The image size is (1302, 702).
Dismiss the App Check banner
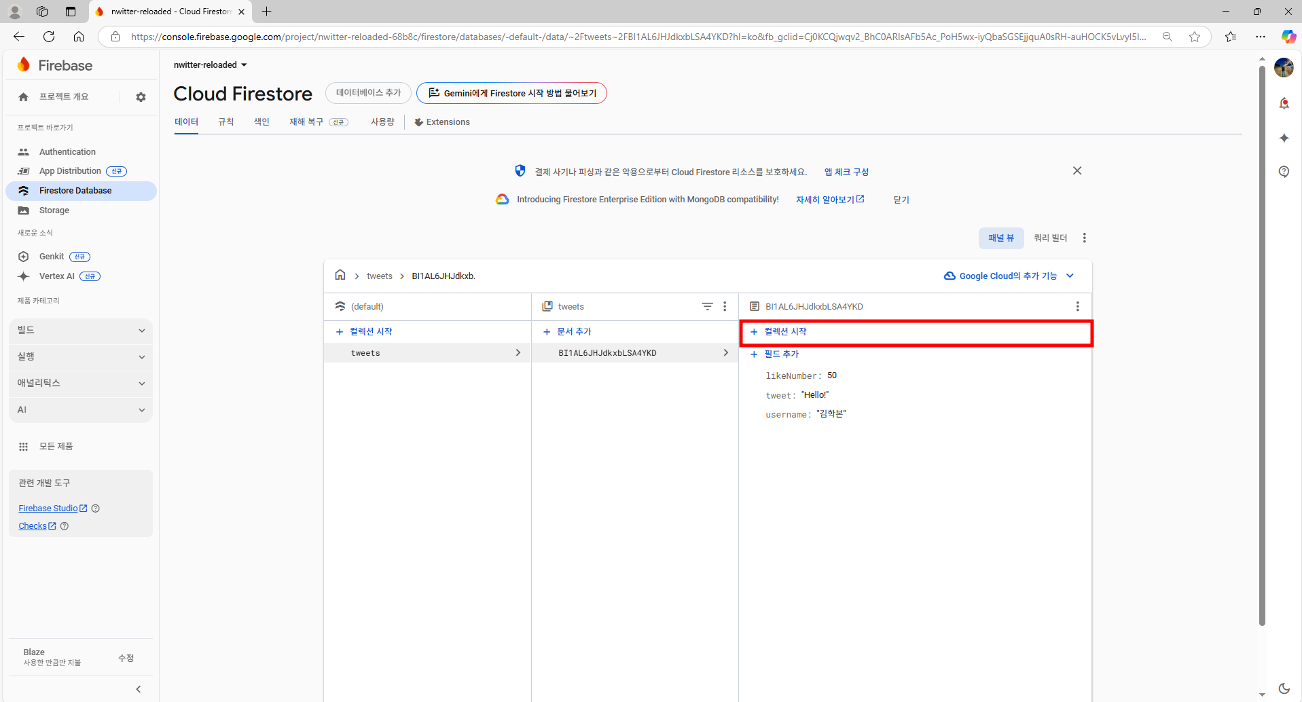1077,170
